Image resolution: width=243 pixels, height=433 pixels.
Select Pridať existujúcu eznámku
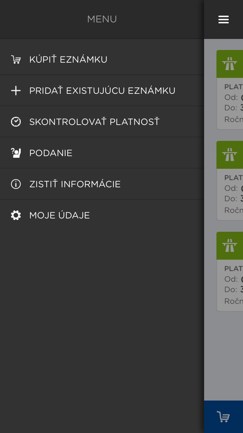(x=102, y=91)
